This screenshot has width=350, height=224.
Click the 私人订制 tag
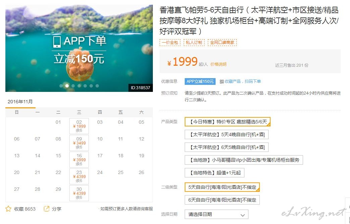coord(194,43)
